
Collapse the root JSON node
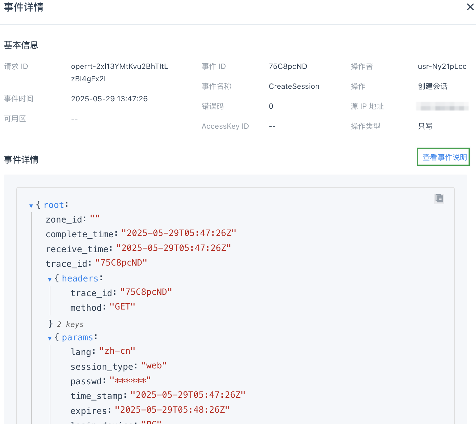click(x=31, y=206)
